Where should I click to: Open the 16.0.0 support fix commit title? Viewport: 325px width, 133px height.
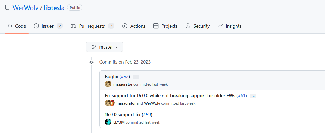coord(123,115)
